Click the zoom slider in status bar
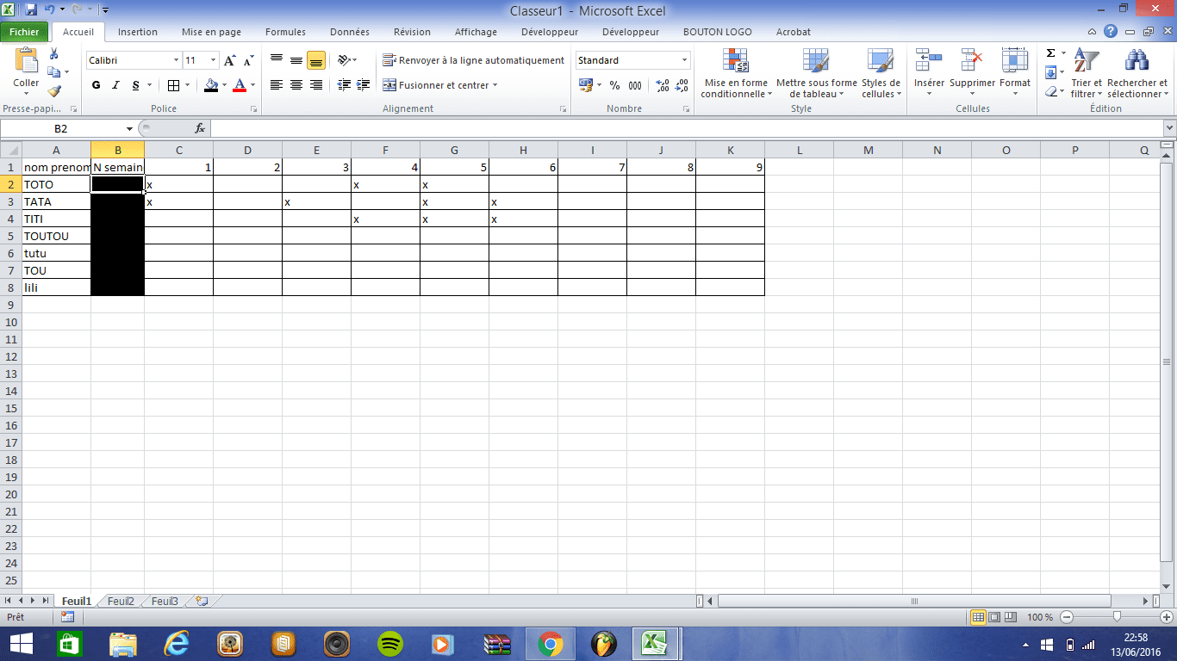The image size is (1177, 661). click(x=1117, y=617)
